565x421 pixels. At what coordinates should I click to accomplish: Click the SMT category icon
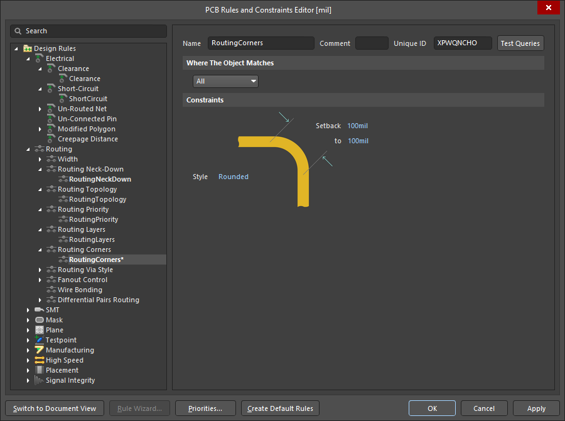coord(40,310)
